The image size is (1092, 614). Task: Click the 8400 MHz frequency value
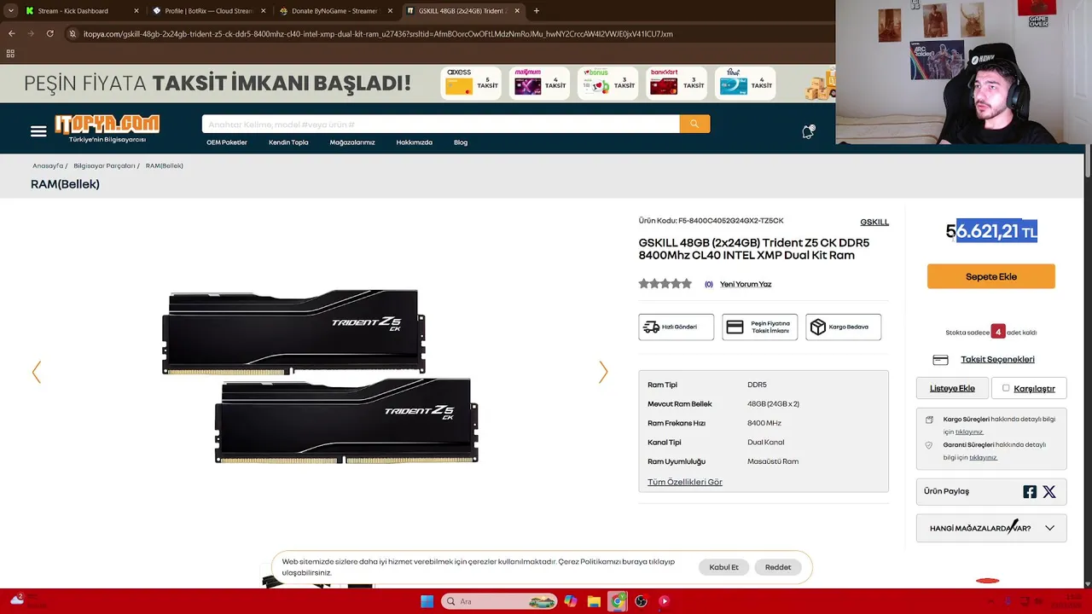click(x=764, y=423)
